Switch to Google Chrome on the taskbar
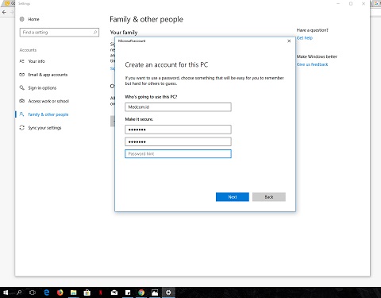 [141, 292]
